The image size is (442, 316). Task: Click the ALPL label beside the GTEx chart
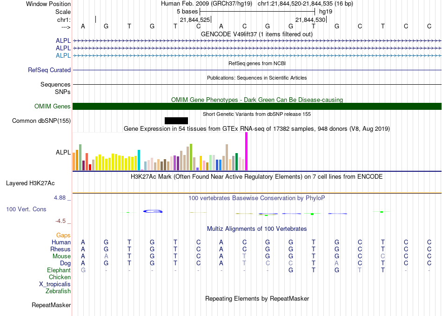click(x=63, y=152)
